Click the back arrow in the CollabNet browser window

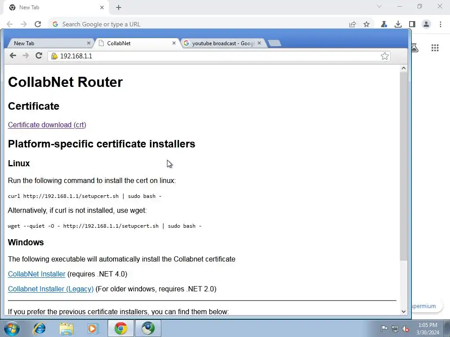(13, 56)
